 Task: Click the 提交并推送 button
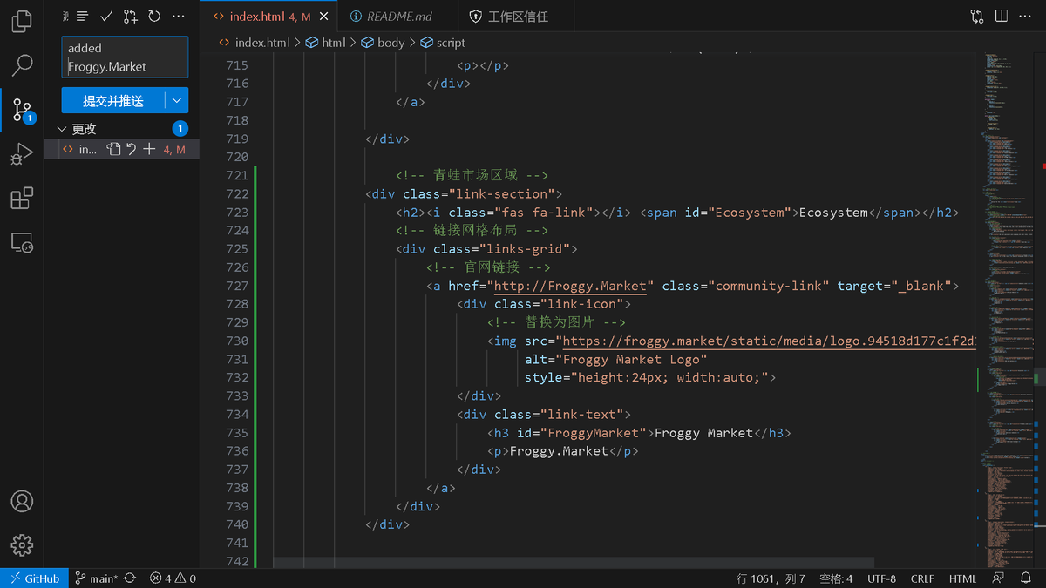(x=113, y=101)
